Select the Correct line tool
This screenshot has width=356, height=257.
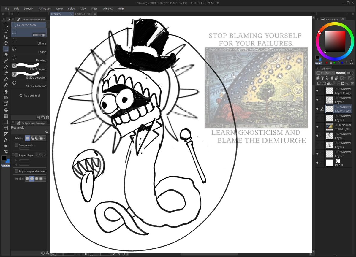pos(6,152)
